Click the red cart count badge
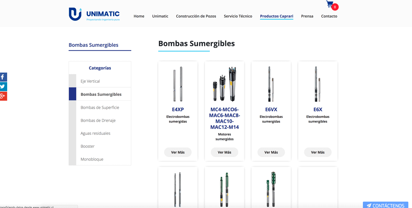This screenshot has width=412, height=208. [335, 7]
